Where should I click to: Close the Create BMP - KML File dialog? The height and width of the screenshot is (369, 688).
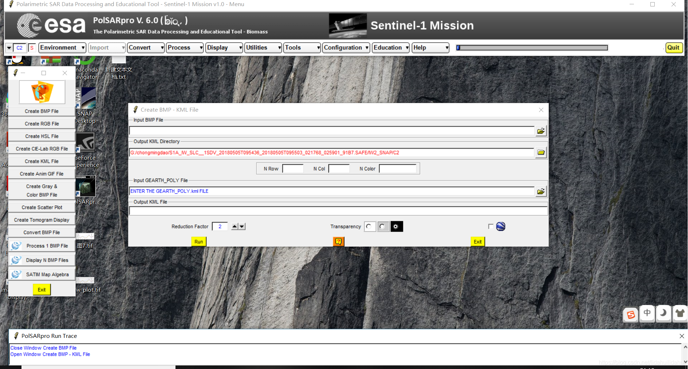(541, 110)
